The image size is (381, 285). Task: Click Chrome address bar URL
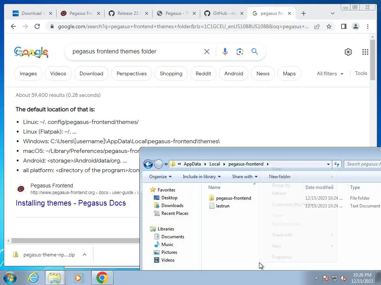[x=183, y=26]
